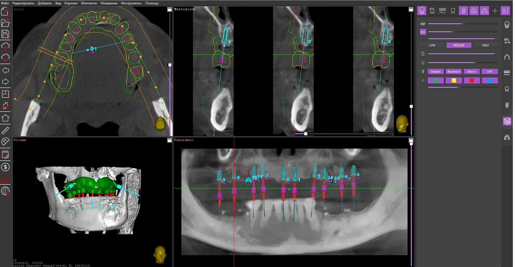
Task: Redo with the right arrow icon
Action: pyautogui.click(x=5, y=82)
